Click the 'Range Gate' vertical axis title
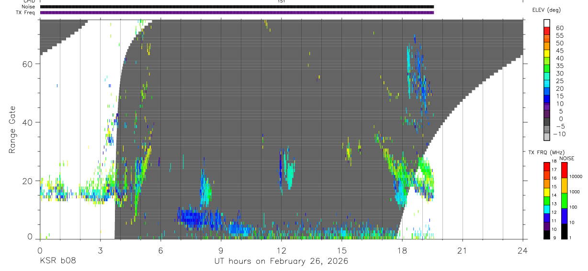The width and height of the screenshot is (588, 271). pos(12,130)
